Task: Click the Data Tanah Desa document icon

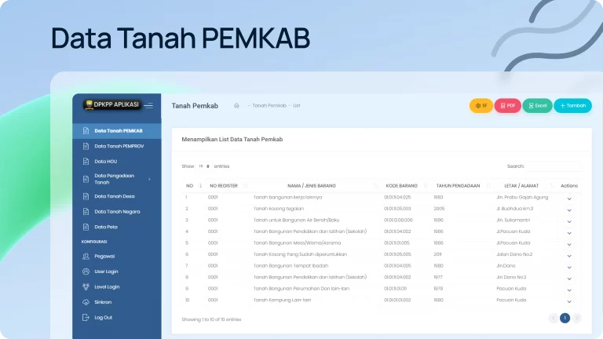Action: (86, 196)
